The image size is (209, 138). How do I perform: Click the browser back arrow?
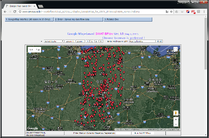point(5,12)
